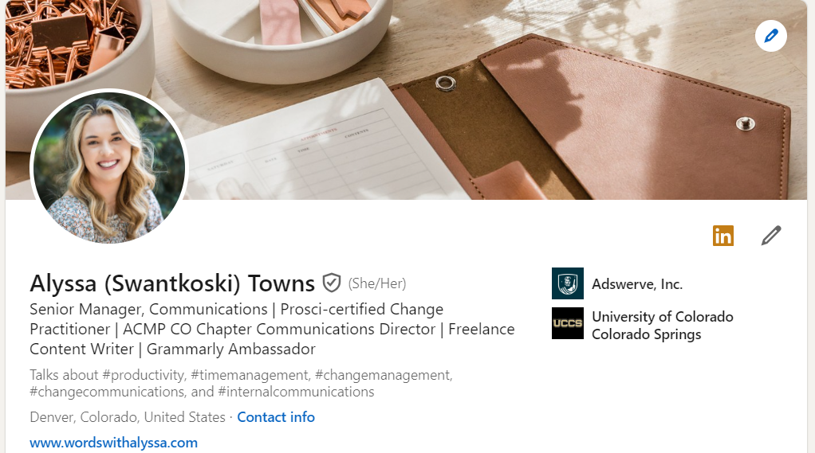
Task: Open University of Colorado Colorado Springs link
Action: pos(662,325)
